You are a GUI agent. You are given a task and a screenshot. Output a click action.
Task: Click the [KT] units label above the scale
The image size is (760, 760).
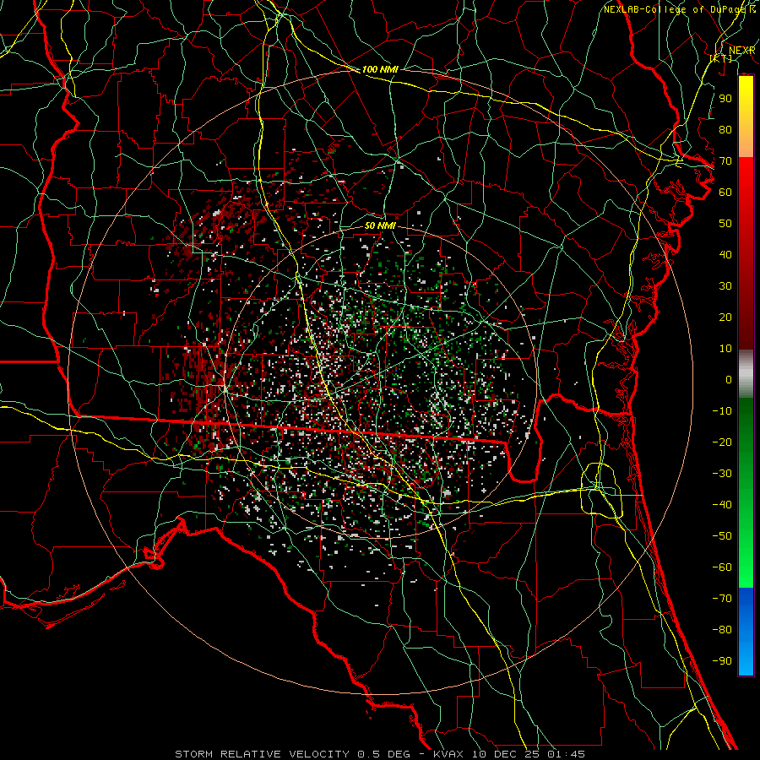click(721, 58)
